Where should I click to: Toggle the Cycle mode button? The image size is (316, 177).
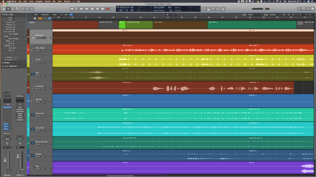pos(112,9)
